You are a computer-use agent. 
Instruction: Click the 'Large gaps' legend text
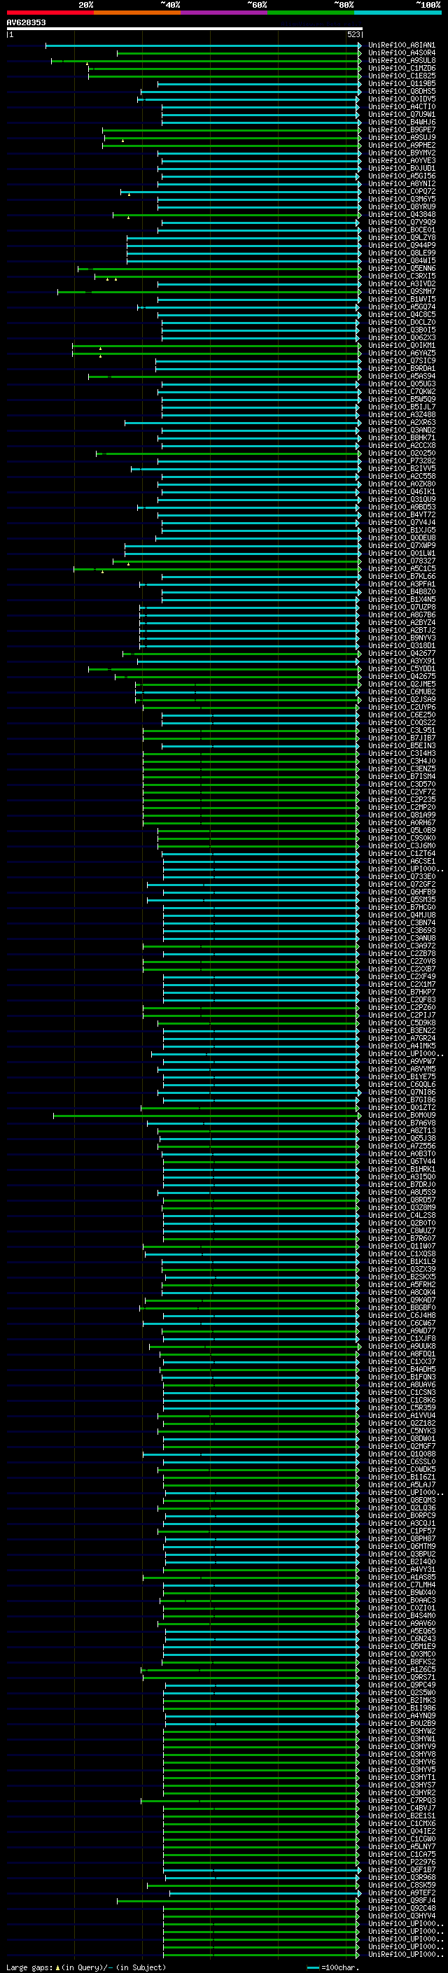click(29, 1967)
